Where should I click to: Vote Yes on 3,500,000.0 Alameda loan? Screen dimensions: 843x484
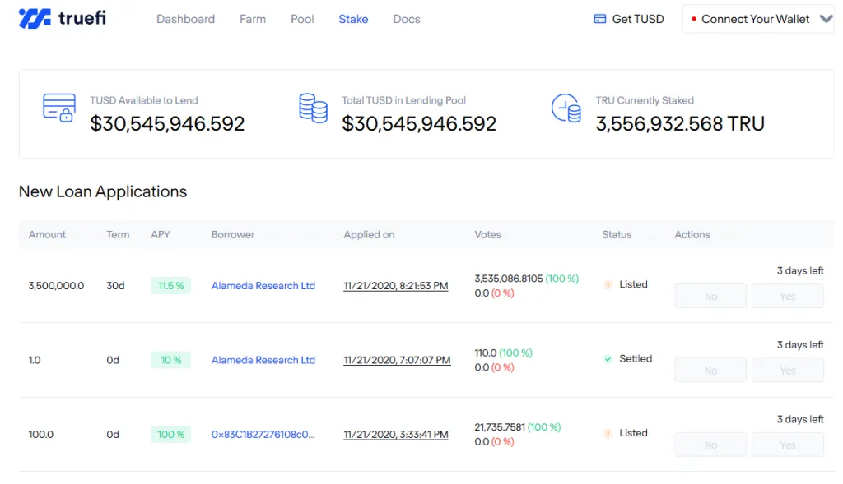788,296
